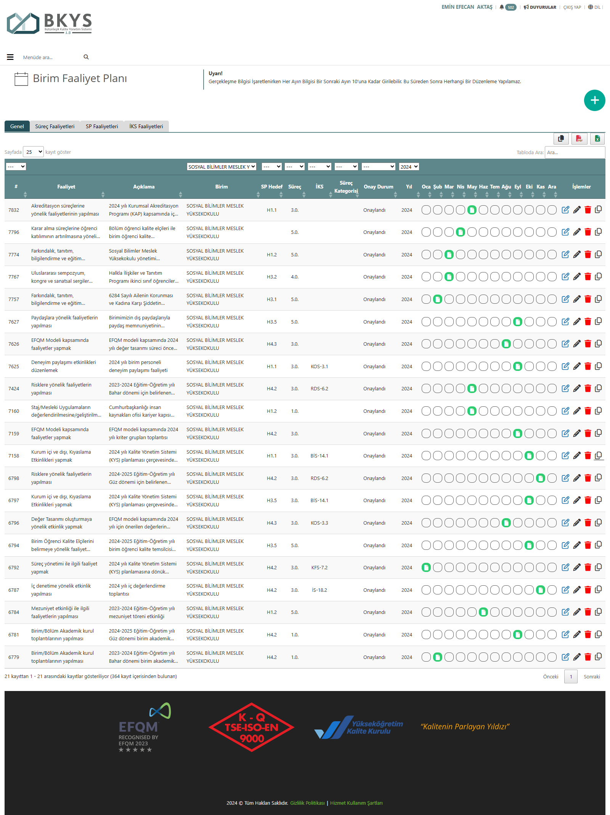Screen dimensions: 610x815
Task: Switch to the Süreç Faaliyetleri tab
Action: coord(55,126)
